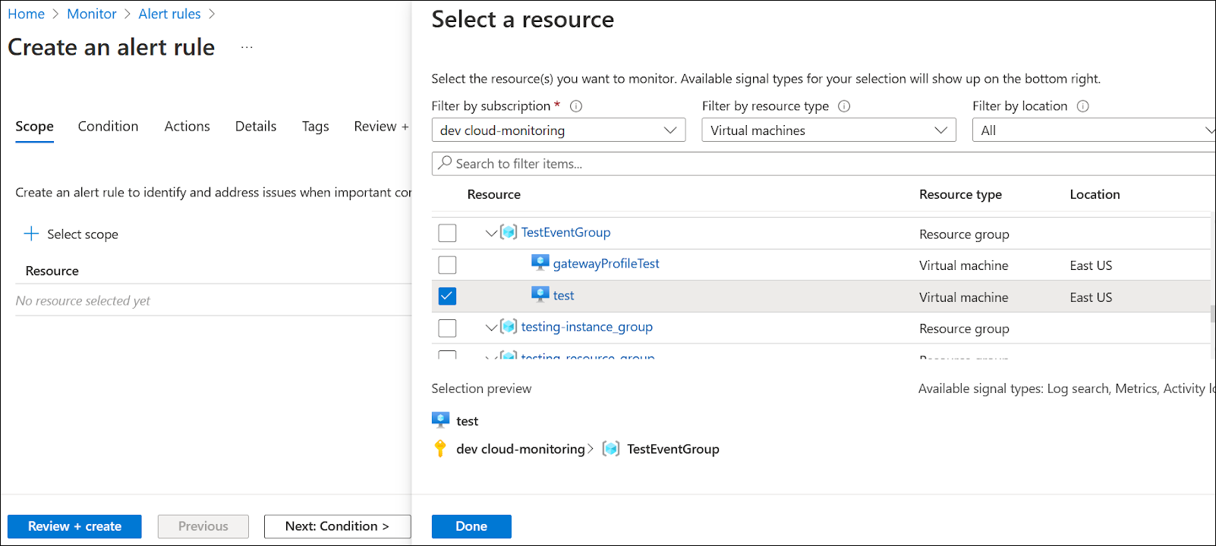Click the Location column header
The height and width of the screenshot is (546, 1216).
tap(1095, 194)
